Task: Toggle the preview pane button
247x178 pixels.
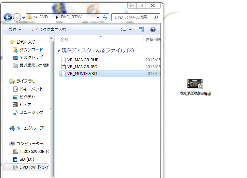Action: [x=141, y=30]
